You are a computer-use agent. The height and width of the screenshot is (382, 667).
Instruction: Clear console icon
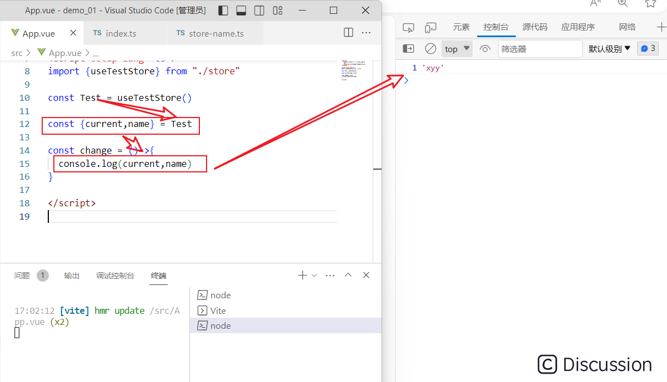point(430,49)
